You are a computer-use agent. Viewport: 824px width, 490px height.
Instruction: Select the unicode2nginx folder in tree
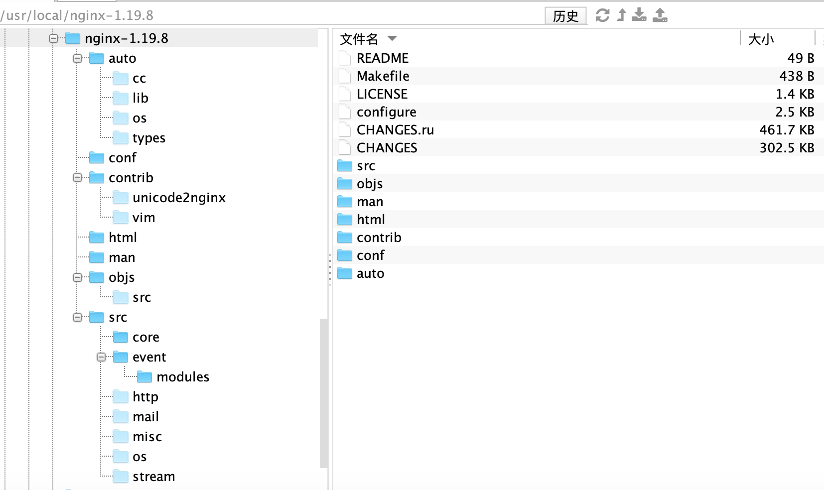169,198
